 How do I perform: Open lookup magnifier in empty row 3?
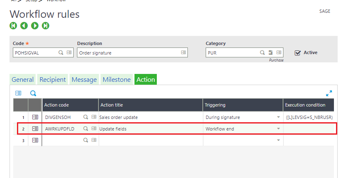[x=86, y=140]
